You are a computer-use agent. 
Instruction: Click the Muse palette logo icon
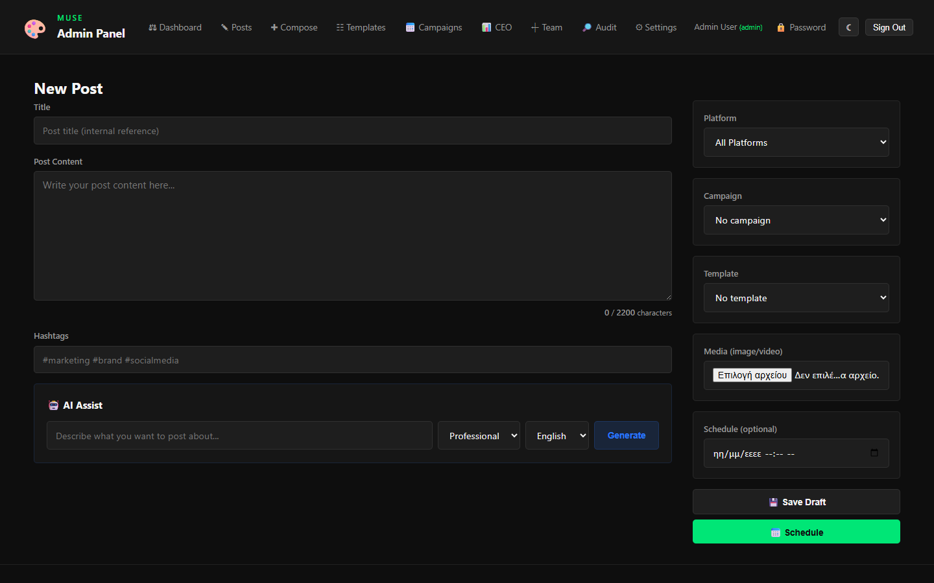pyautogui.click(x=35, y=29)
